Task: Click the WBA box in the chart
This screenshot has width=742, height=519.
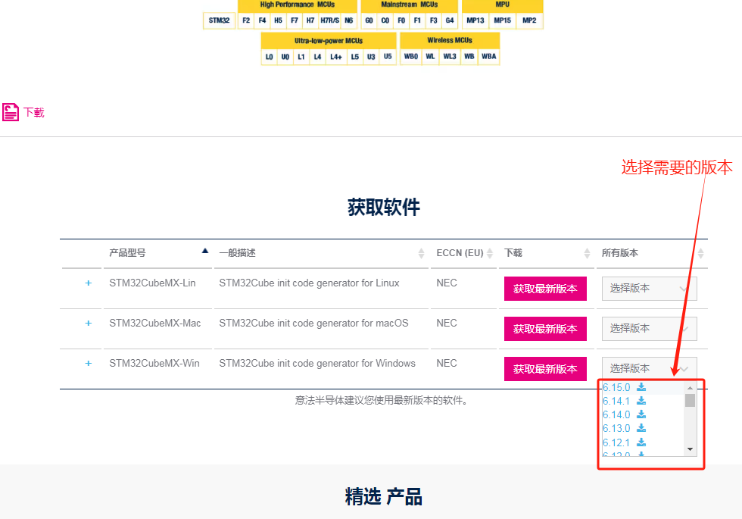Action: (x=489, y=56)
